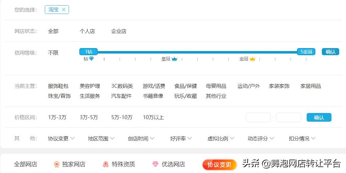
Task: Open the 地区范围 dropdown
Action: pyautogui.click(x=101, y=138)
